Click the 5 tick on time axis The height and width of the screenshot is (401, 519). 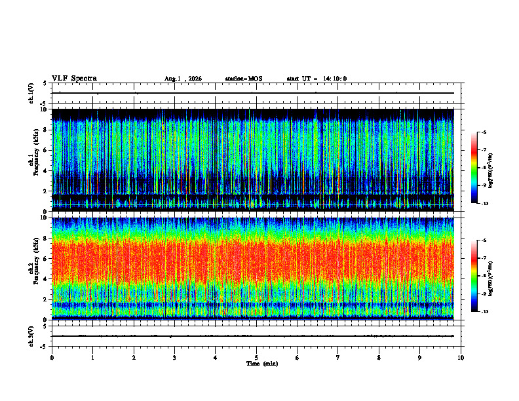coord(256,358)
